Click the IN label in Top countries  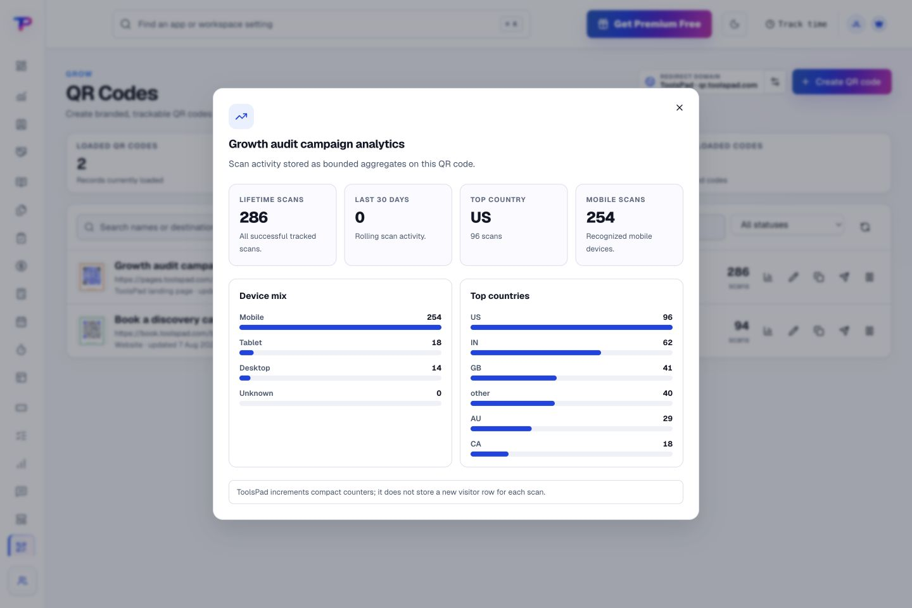(474, 343)
